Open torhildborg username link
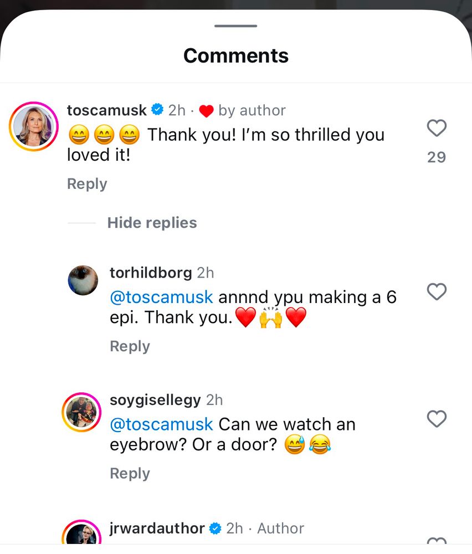 pos(151,273)
